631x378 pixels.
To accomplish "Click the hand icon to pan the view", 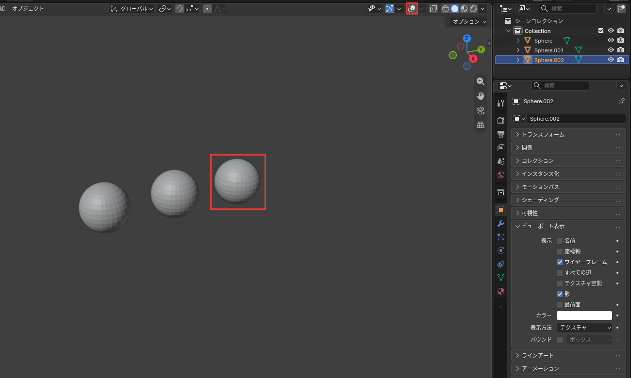I will tap(481, 96).
